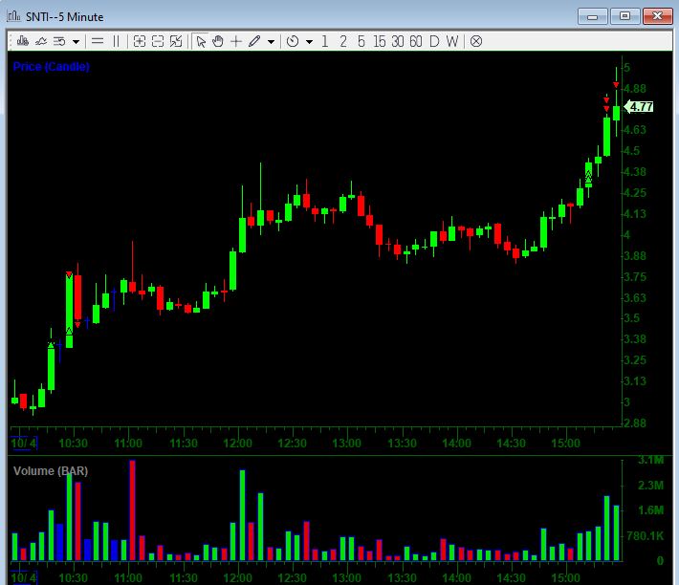Switch to 30 minute interval

tap(398, 41)
